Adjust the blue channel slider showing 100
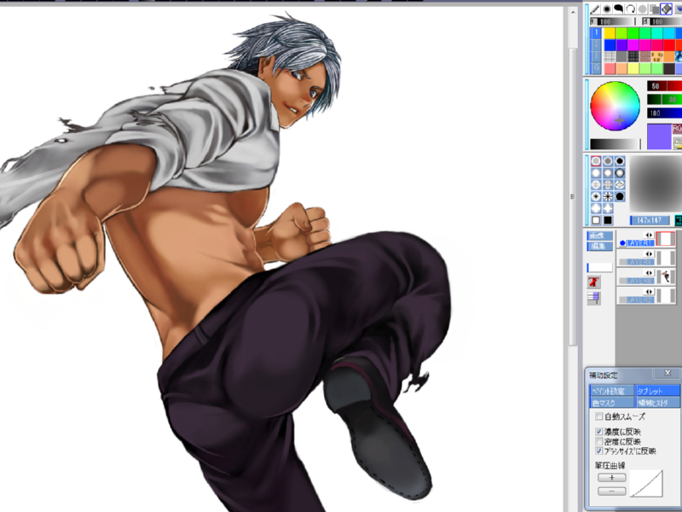This screenshot has height=512, width=682. [x=665, y=113]
